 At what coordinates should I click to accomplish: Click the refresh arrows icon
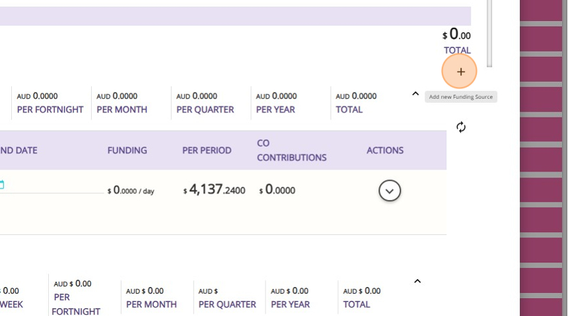coord(461,127)
